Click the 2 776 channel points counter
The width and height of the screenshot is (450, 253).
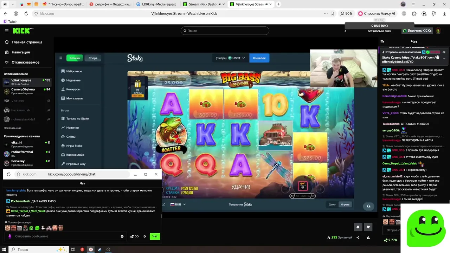click(391, 240)
